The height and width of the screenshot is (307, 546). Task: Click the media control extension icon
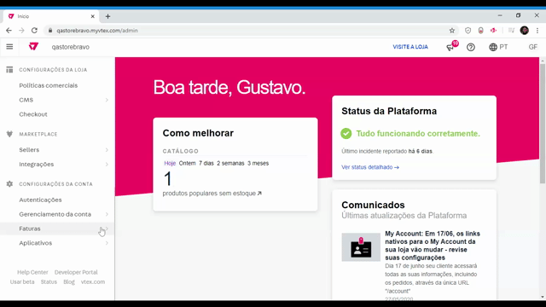pyautogui.click(x=511, y=31)
